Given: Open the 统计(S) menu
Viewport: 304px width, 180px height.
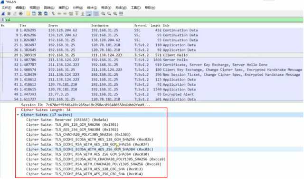Looking at the screenshot, I should (x=92, y=8).
